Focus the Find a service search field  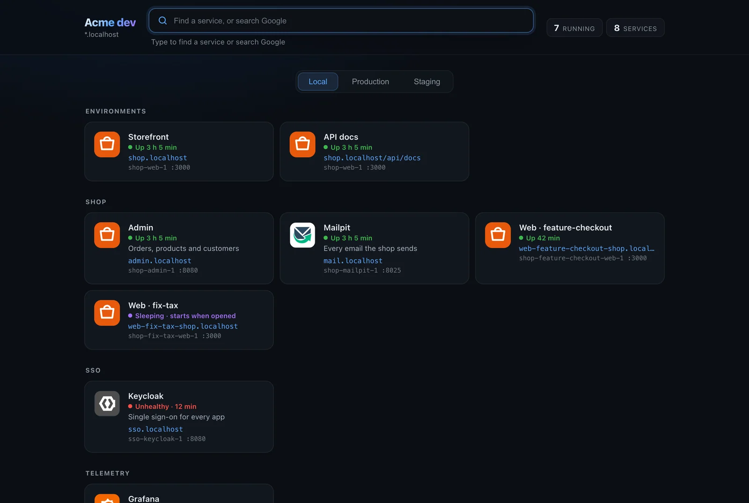(x=341, y=21)
